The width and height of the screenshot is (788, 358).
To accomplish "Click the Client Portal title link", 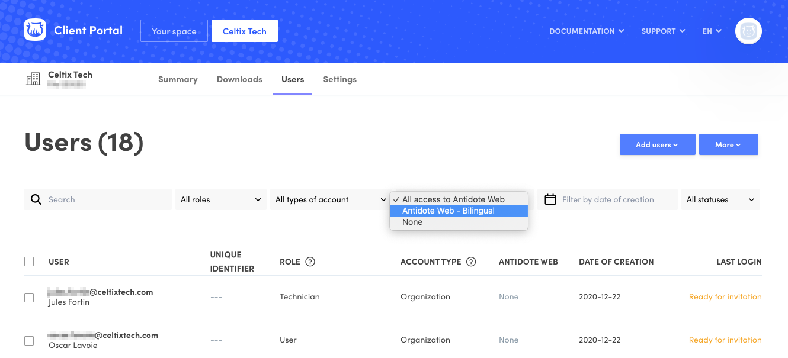I will point(88,30).
